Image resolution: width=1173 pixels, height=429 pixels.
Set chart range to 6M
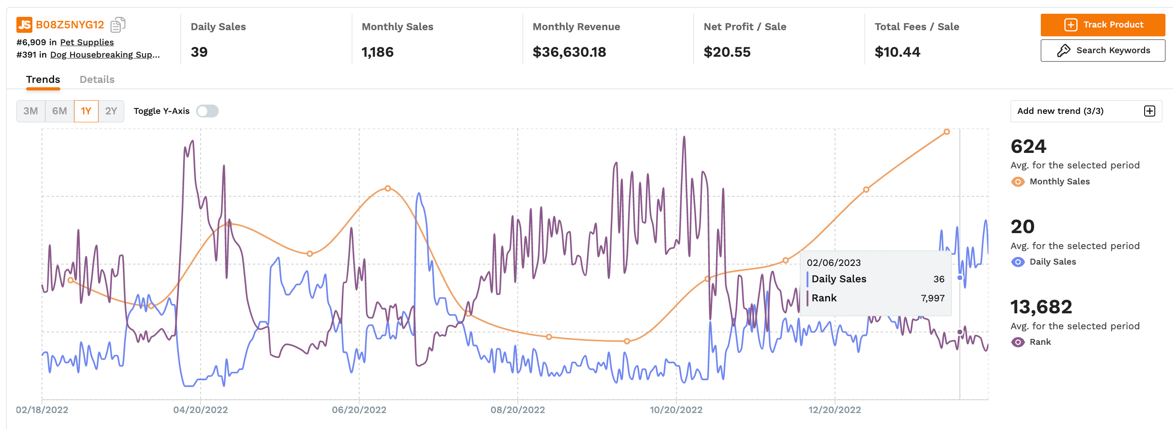click(59, 111)
